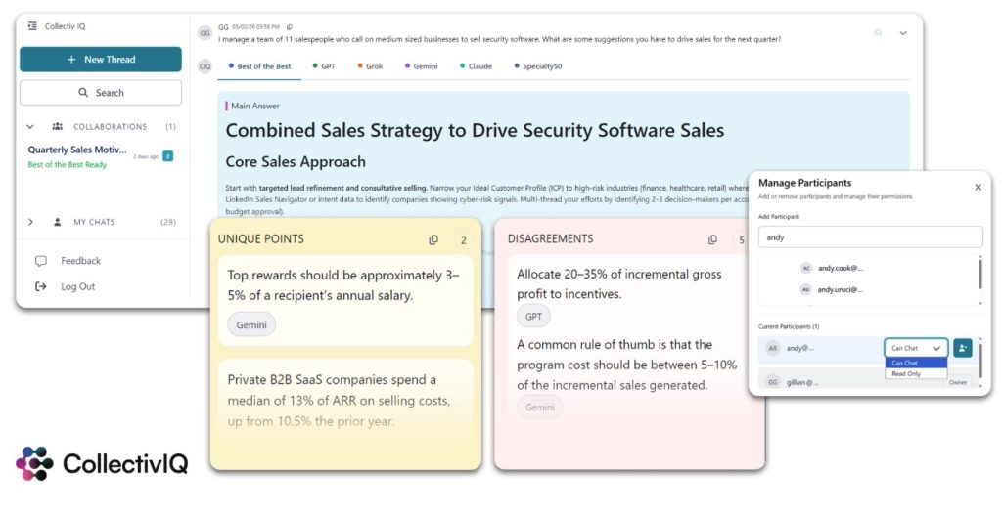This screenshot has width=1002, height=515.
Task: Select andy.uruci@... from suggestions
Action: [841, 289]
